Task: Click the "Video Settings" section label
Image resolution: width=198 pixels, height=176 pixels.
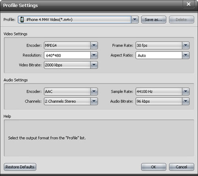Action: pos(15,34)
